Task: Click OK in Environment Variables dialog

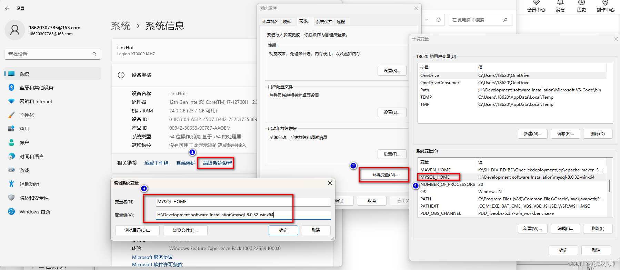Action: (563, 250)
